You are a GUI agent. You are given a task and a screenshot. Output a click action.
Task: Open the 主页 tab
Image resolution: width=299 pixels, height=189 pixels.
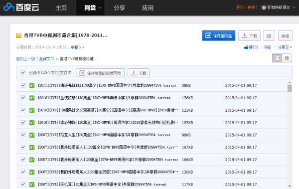point(61,8)
